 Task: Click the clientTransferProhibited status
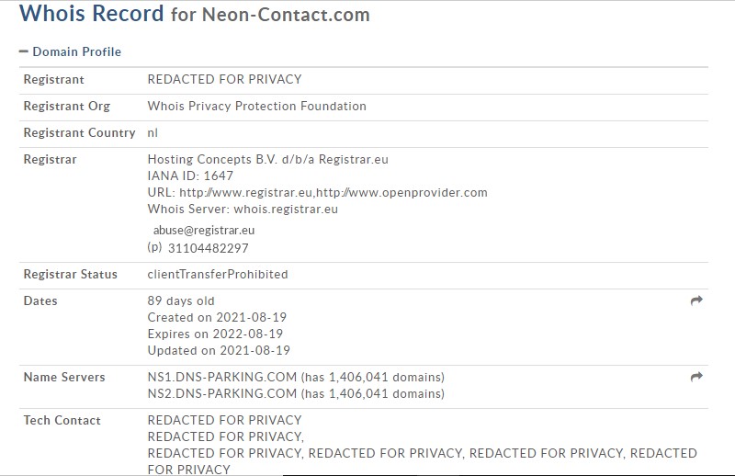point(217,274)
